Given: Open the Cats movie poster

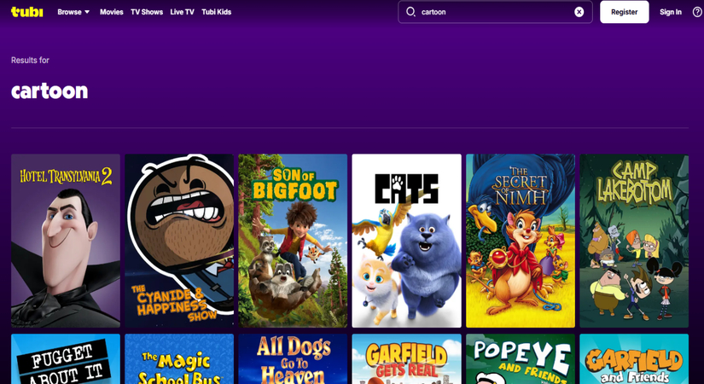Looking at the screenshot, I should pos(407,241).
